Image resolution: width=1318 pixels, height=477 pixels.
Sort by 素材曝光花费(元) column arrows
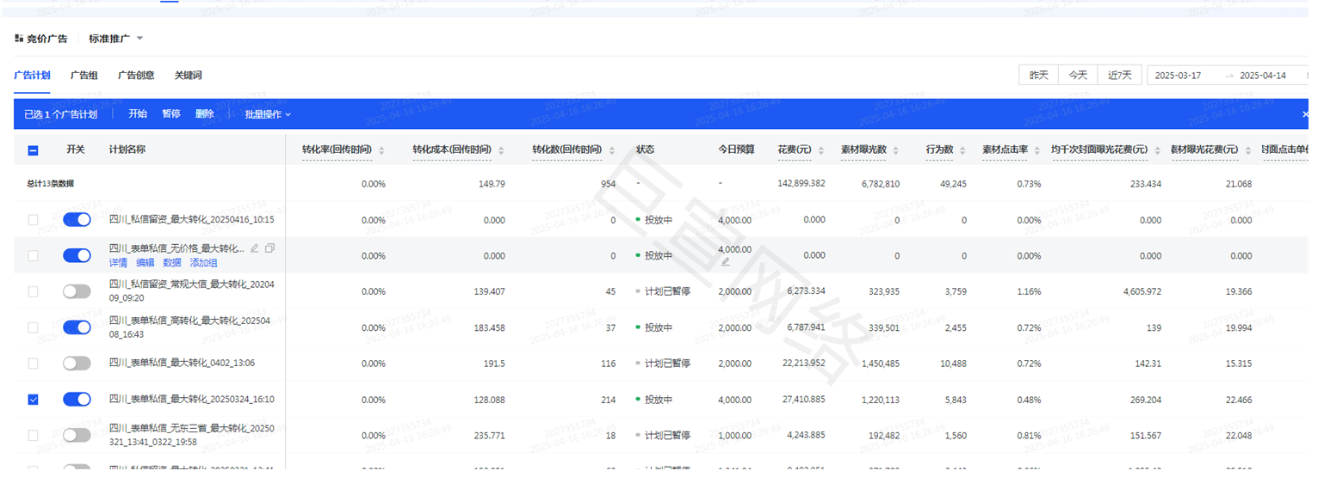1247,150
